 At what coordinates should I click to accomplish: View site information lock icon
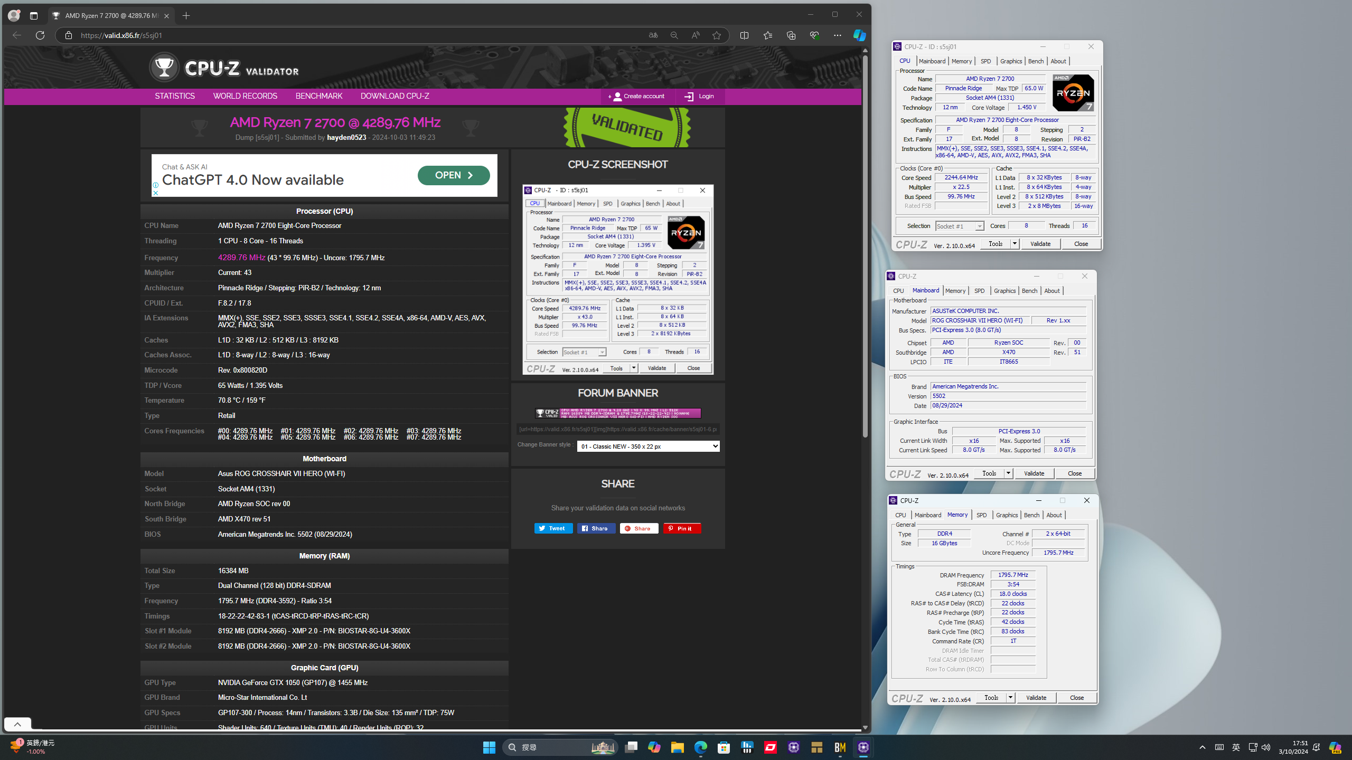pyautogui.click(x=68, y=35)
